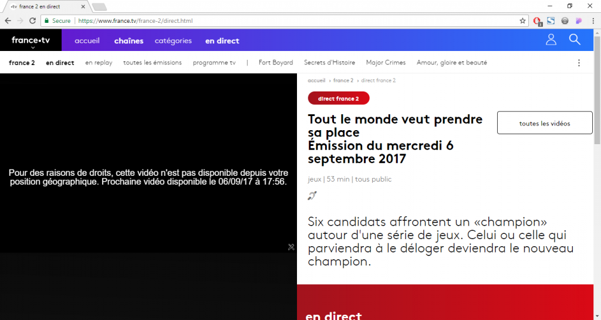Click the geo-restriction message in video player
The height and width of the screenshot is (320, 601).
148,177
